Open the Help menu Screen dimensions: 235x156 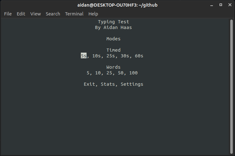coord(93,14)
